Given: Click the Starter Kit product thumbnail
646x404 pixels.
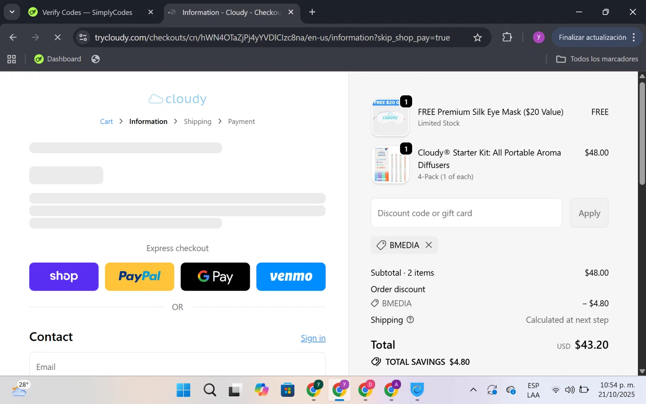Looking at the screenshot, I should click(x=390, y=165).
